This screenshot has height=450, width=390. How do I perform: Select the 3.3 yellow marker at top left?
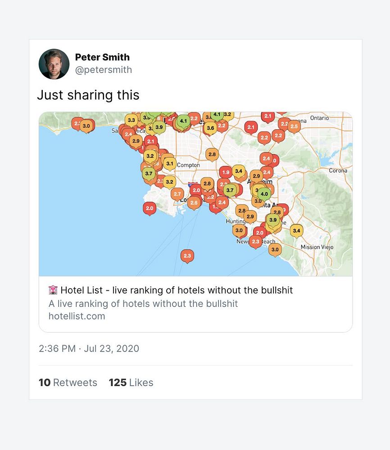131,120
